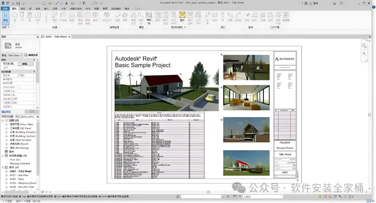This screenshot has height=203, width=376.
Task: Open the properties help link
Action: pyautogui.click(x=6, y=112)
